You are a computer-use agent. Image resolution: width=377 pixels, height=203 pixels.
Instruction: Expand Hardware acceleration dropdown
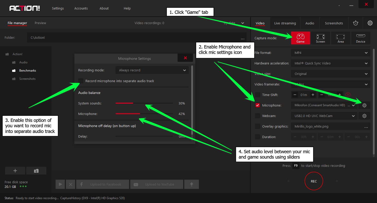click(x=330, y=63)
